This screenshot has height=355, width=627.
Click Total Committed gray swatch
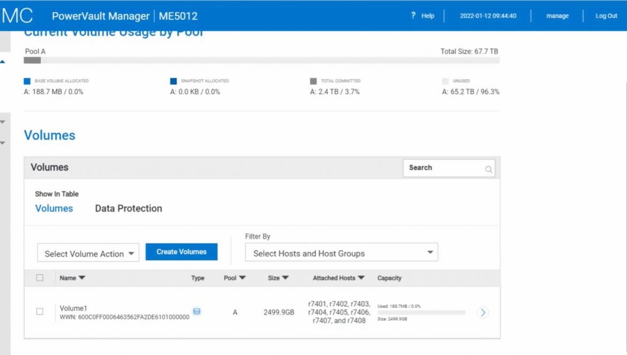(313, 81)
